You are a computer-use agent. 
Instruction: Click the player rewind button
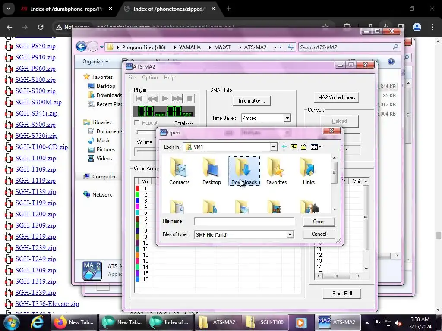(x=152, y=99)
